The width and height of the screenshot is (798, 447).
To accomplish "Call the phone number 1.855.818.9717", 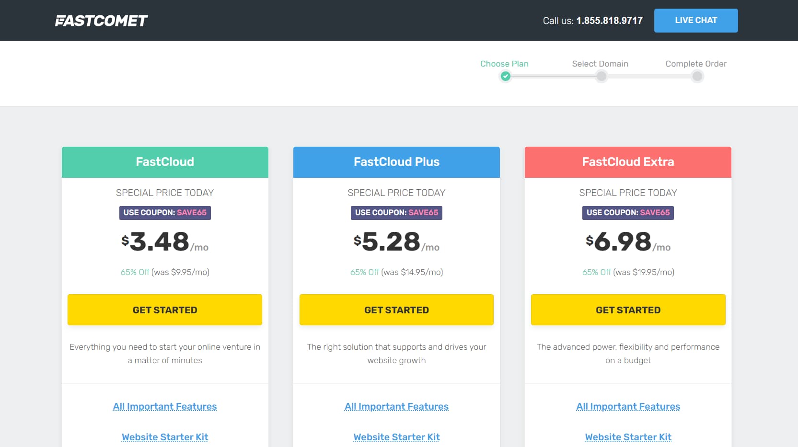I will [609, 21].
